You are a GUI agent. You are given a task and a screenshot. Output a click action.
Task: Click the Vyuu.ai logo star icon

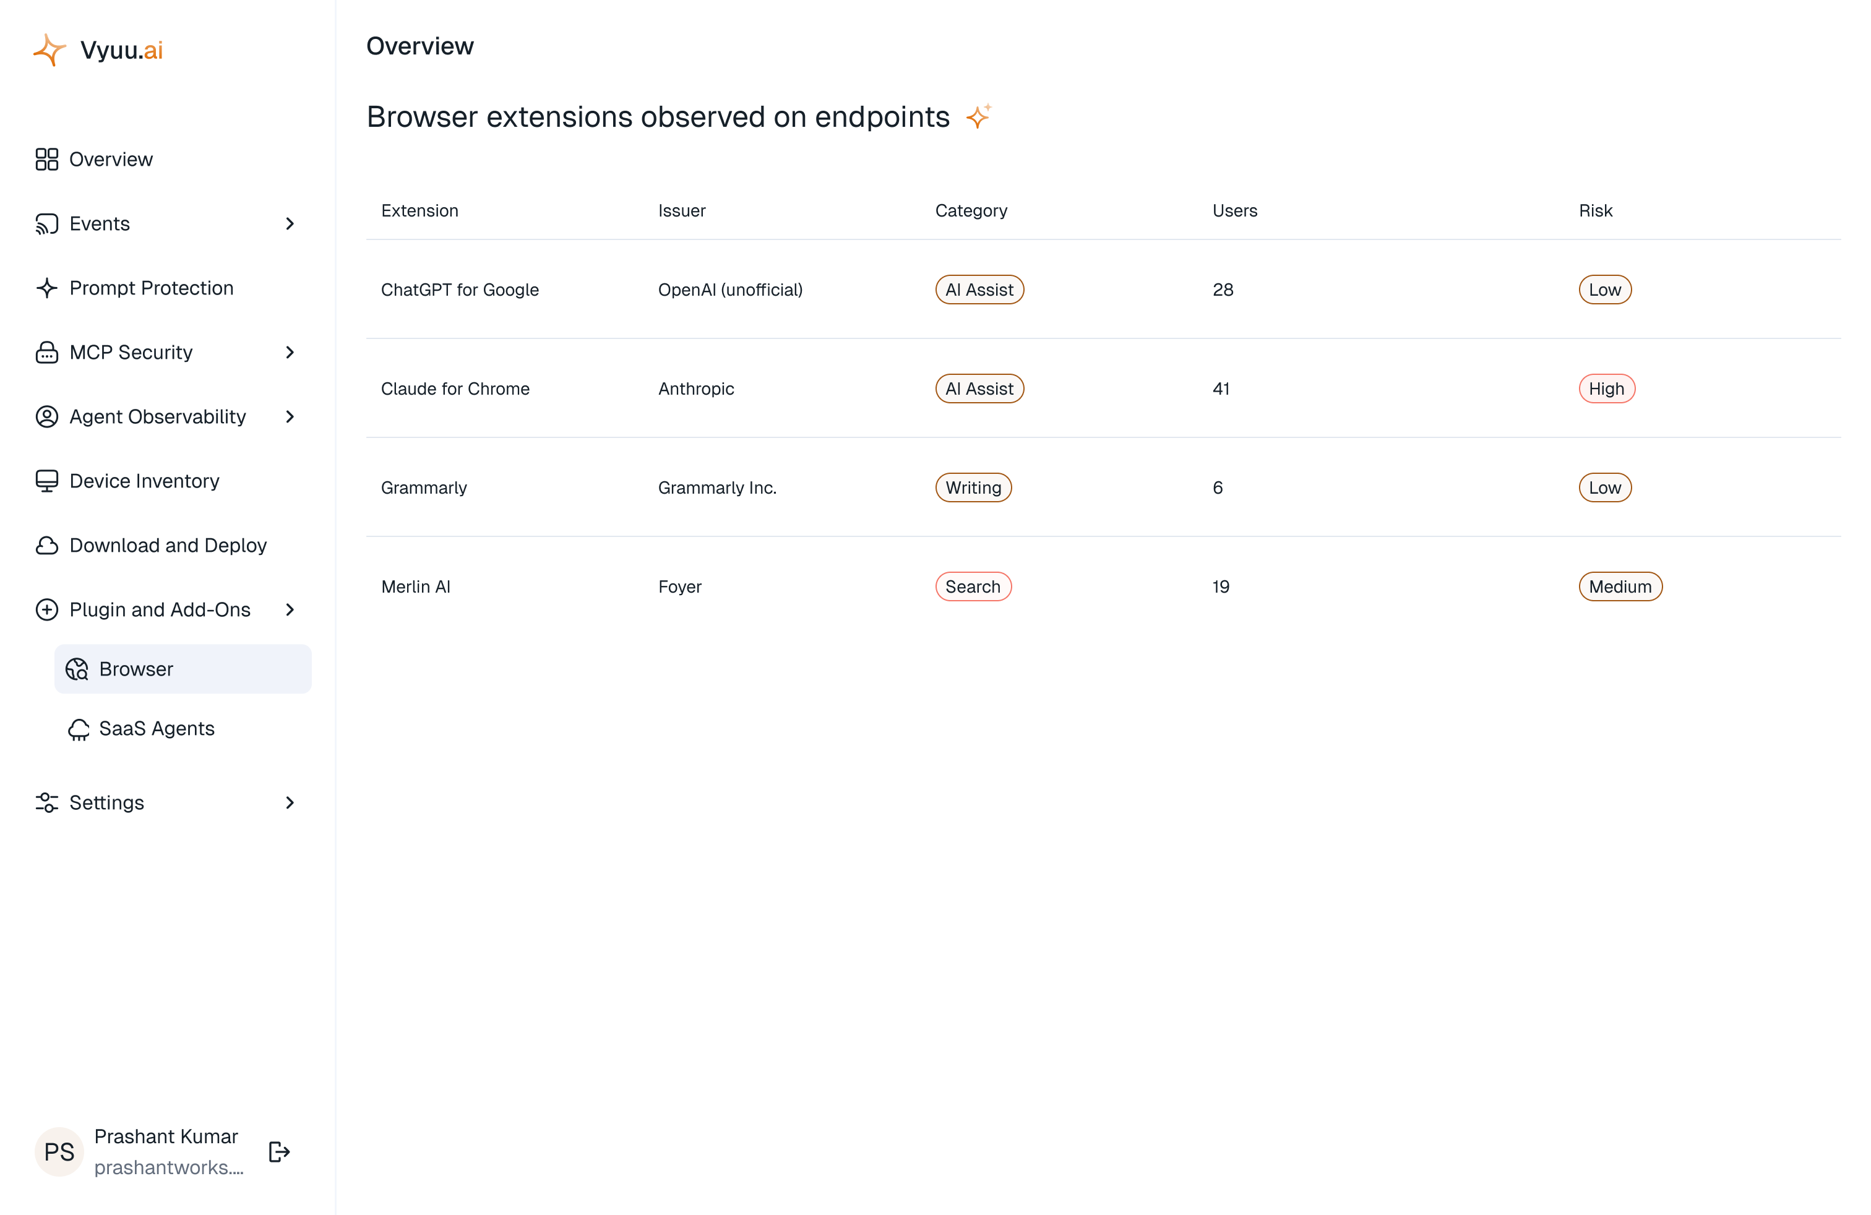coord(49,50)
